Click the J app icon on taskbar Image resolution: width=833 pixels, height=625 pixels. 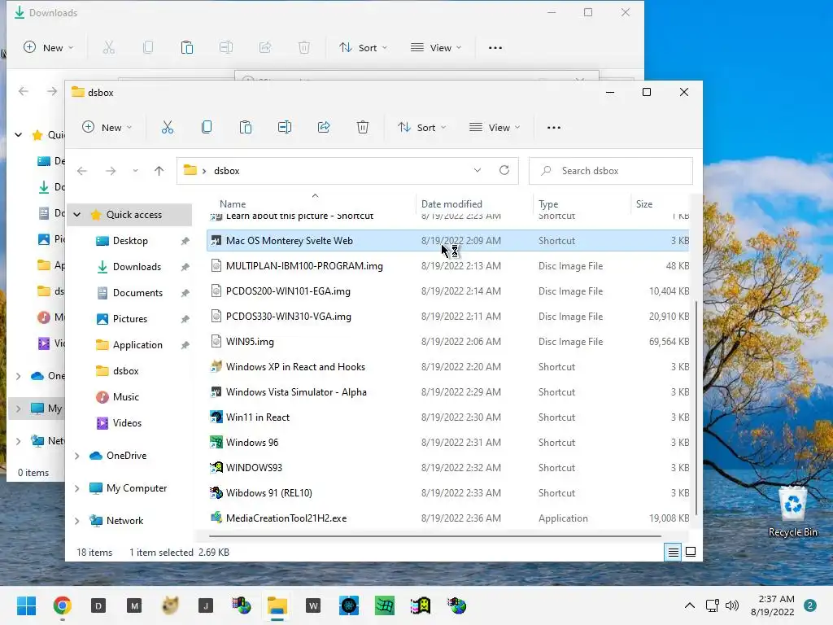pos(206,605)
